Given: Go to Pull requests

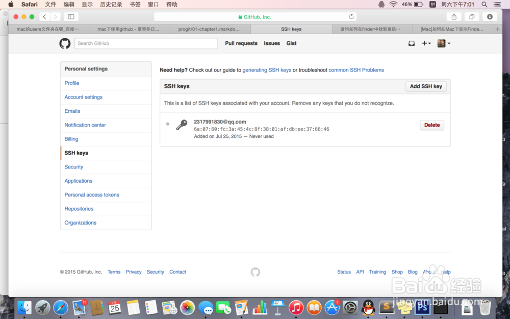Looking at the screenshot, I should 241,43.
